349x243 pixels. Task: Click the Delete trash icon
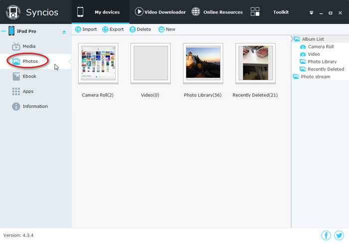(x=133, y=29)
